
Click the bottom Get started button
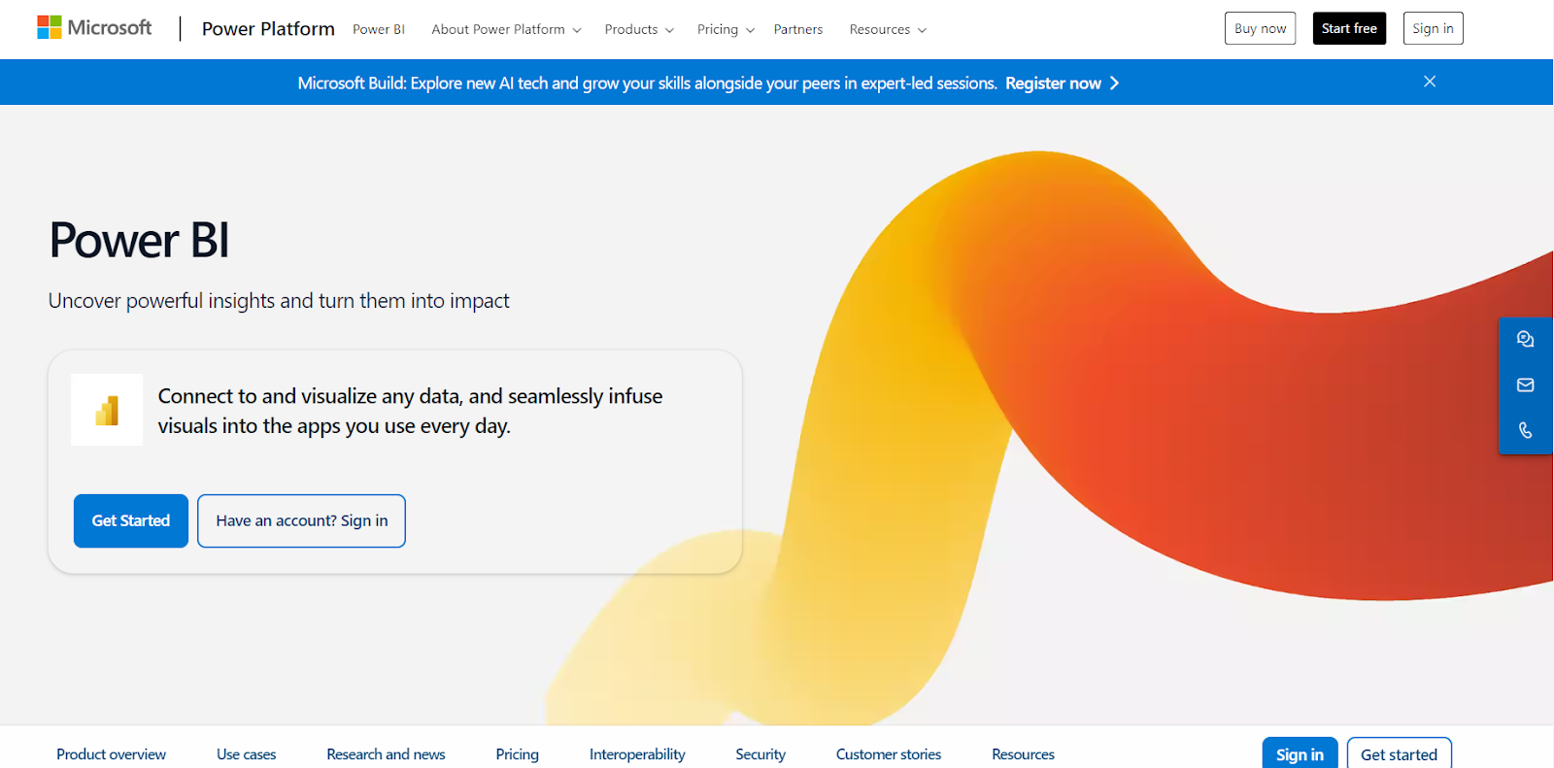click(x=1399, y=753)
